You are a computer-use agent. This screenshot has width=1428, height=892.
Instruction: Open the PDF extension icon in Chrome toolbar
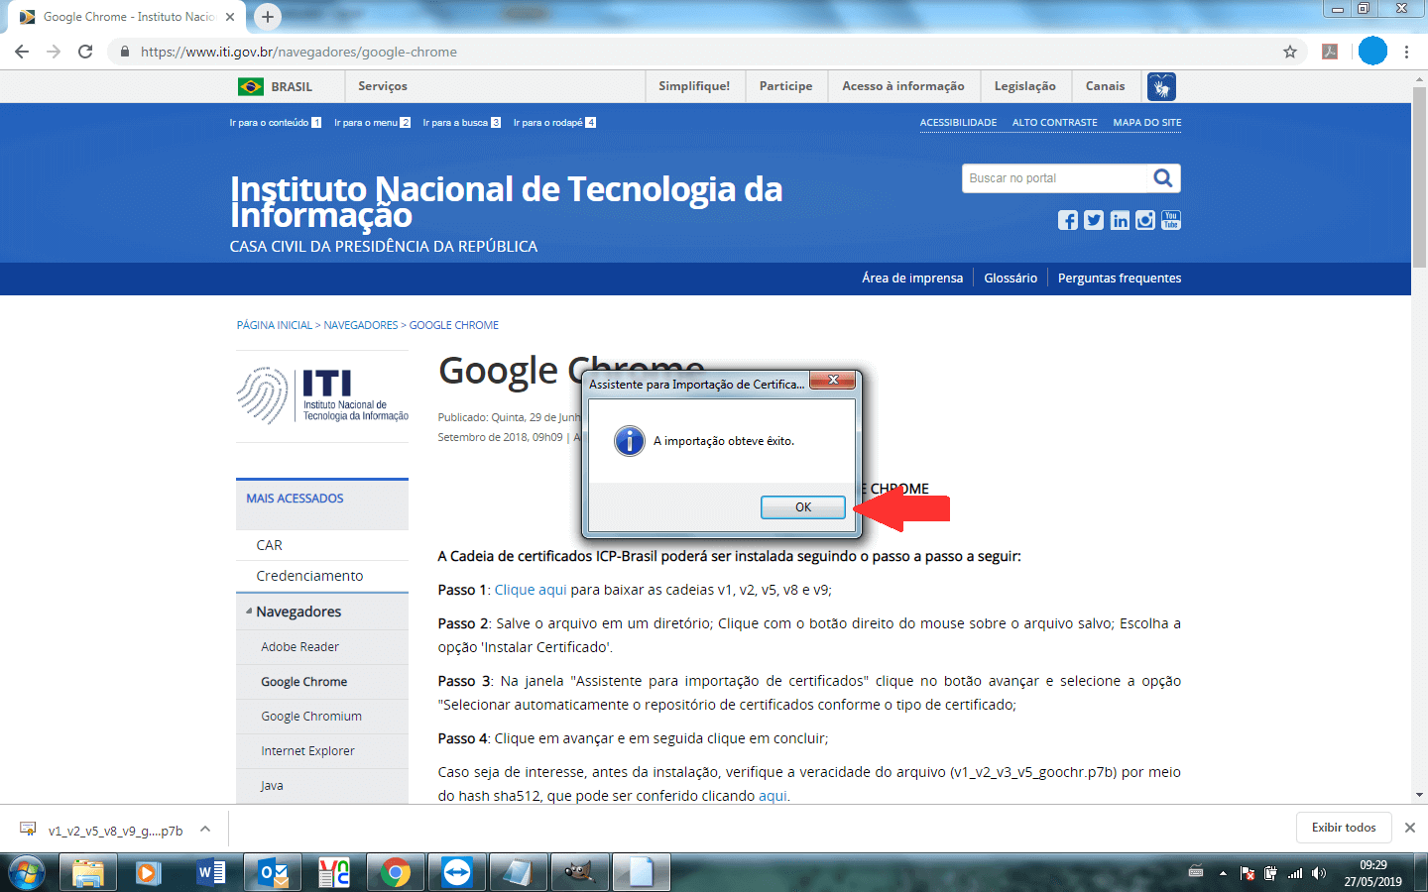pyautogui.click(x=1330, y=52)
